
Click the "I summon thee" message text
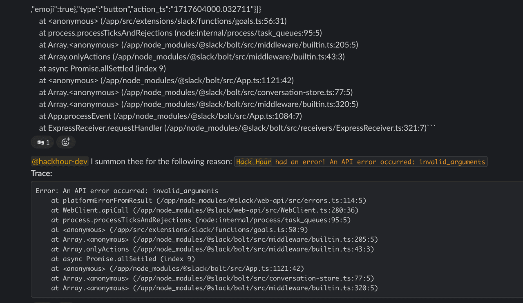coord(161,162)
